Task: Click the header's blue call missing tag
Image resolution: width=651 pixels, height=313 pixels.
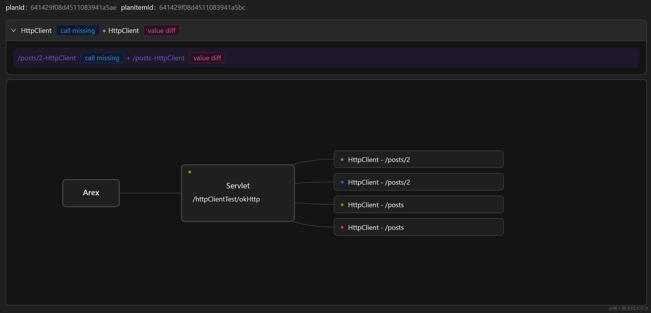Action: tap(78, 31)
